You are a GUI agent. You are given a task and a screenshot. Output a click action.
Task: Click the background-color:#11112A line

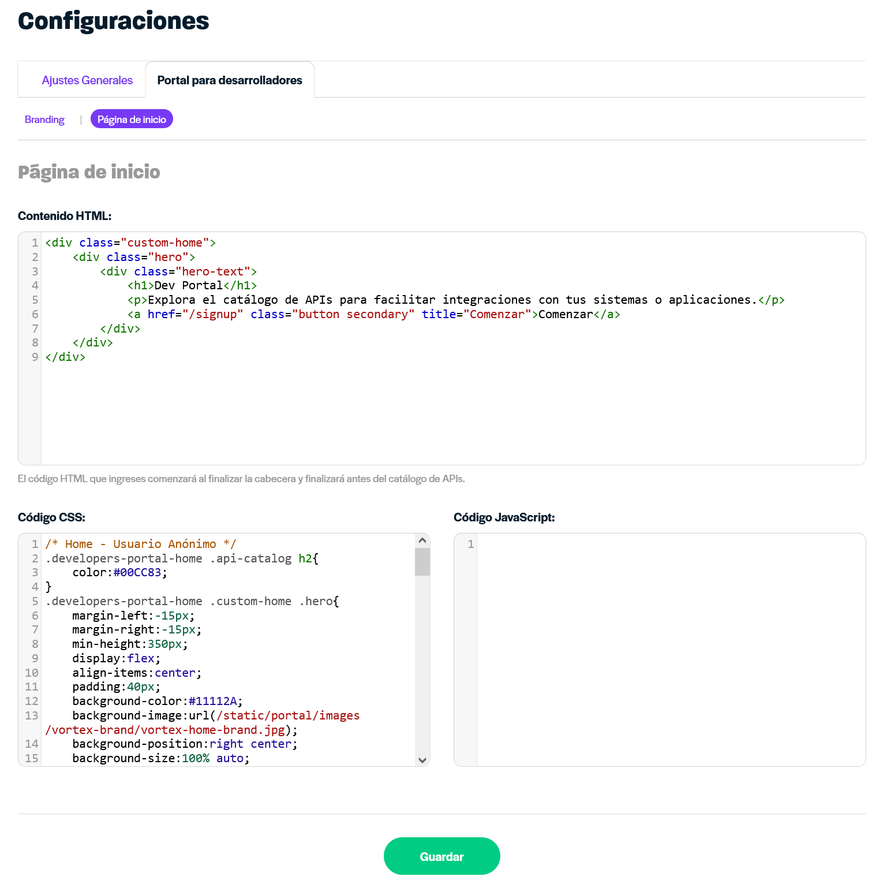pyautogui.click(x=158, y=701)
